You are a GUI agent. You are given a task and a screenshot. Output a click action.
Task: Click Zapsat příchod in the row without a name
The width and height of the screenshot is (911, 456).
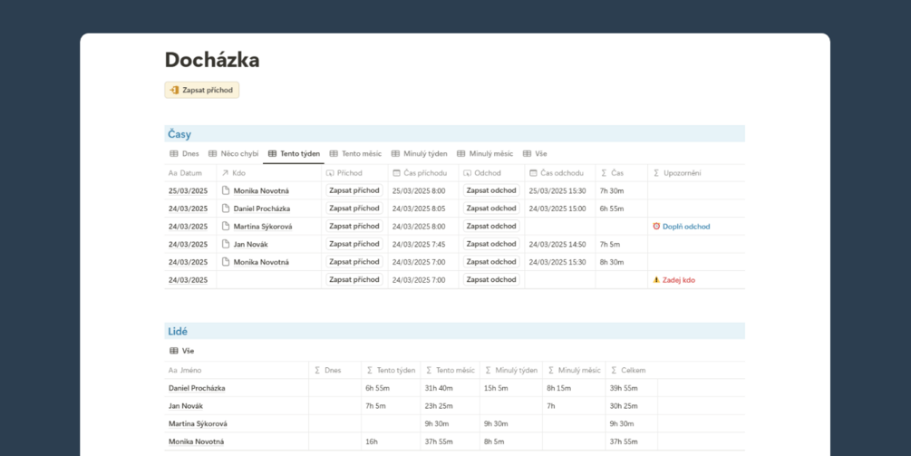pyautogui.click(x=354, y=279)
